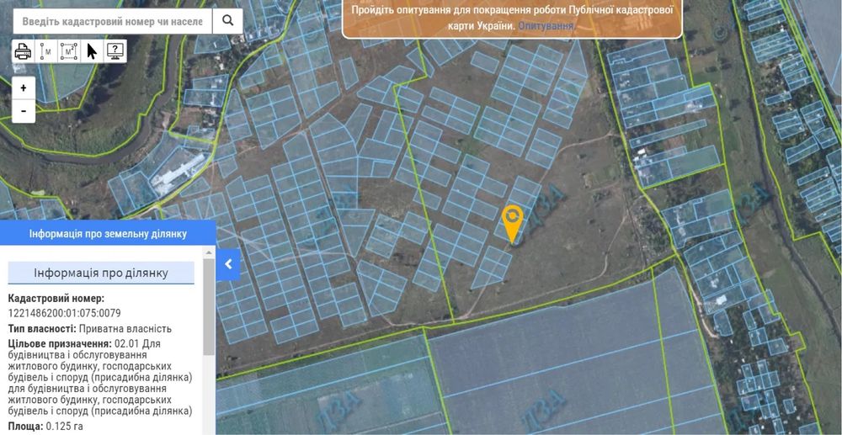
Task: Click the panel scrollbar up arrow
Action: point(209,252)
